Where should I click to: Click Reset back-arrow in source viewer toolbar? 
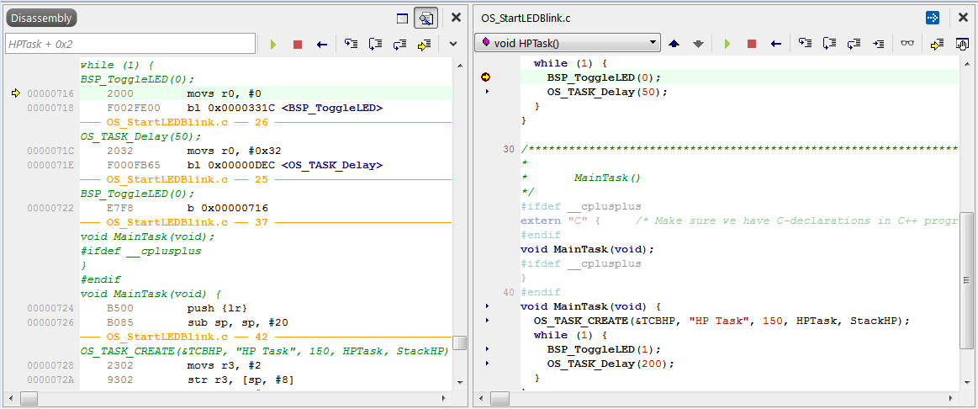[775, 43]
